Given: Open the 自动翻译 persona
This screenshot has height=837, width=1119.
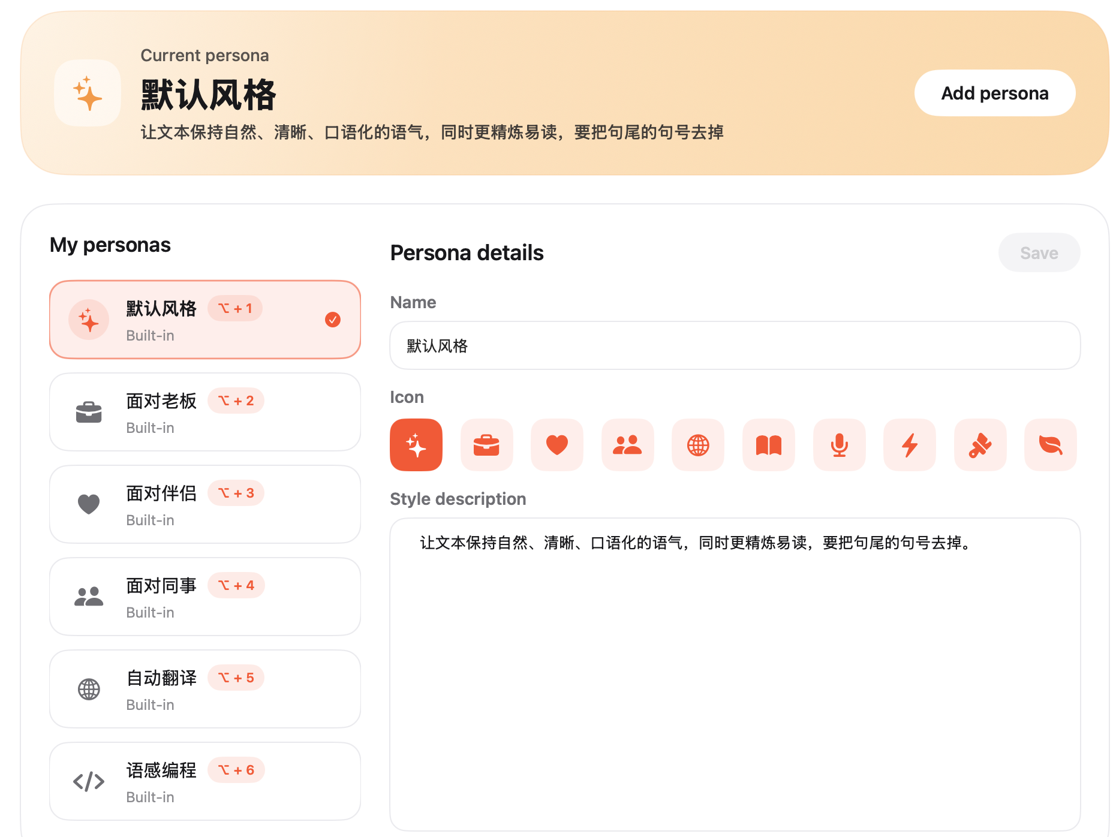Looking at the screenshot, I should point(204,689).
